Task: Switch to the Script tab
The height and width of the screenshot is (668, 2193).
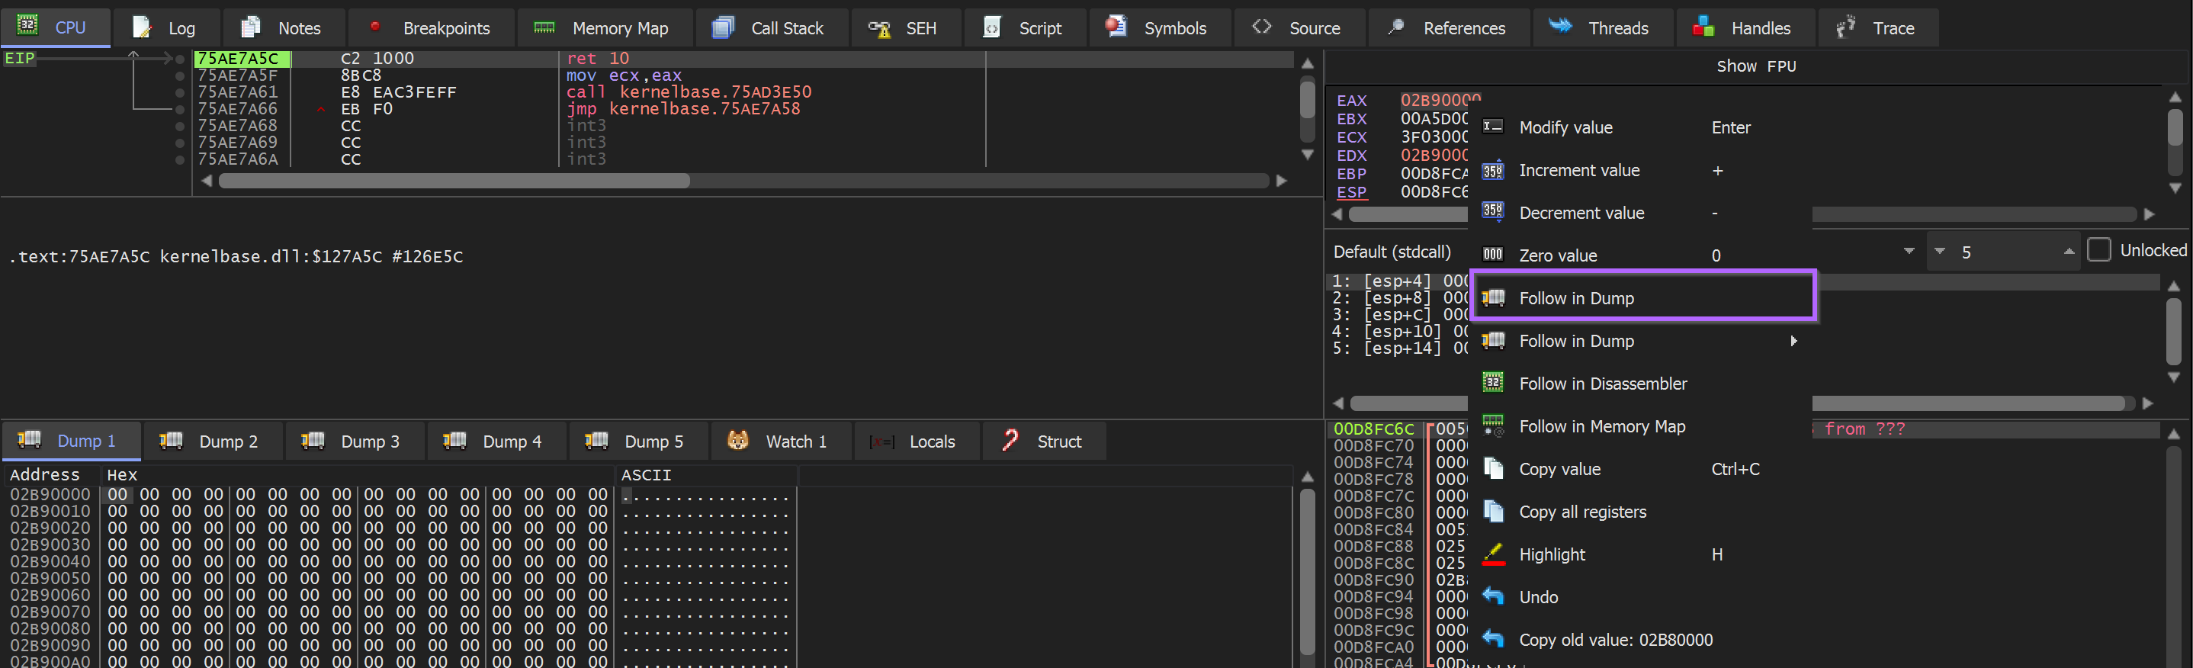Action: (1025, 28)
